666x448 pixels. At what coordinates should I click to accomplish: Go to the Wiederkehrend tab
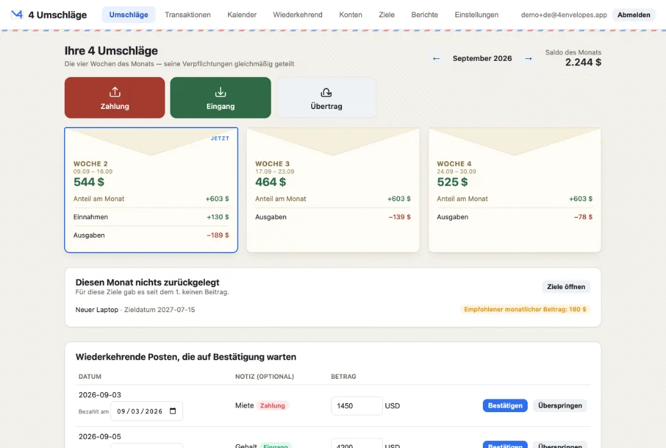[x=298, y=15]
